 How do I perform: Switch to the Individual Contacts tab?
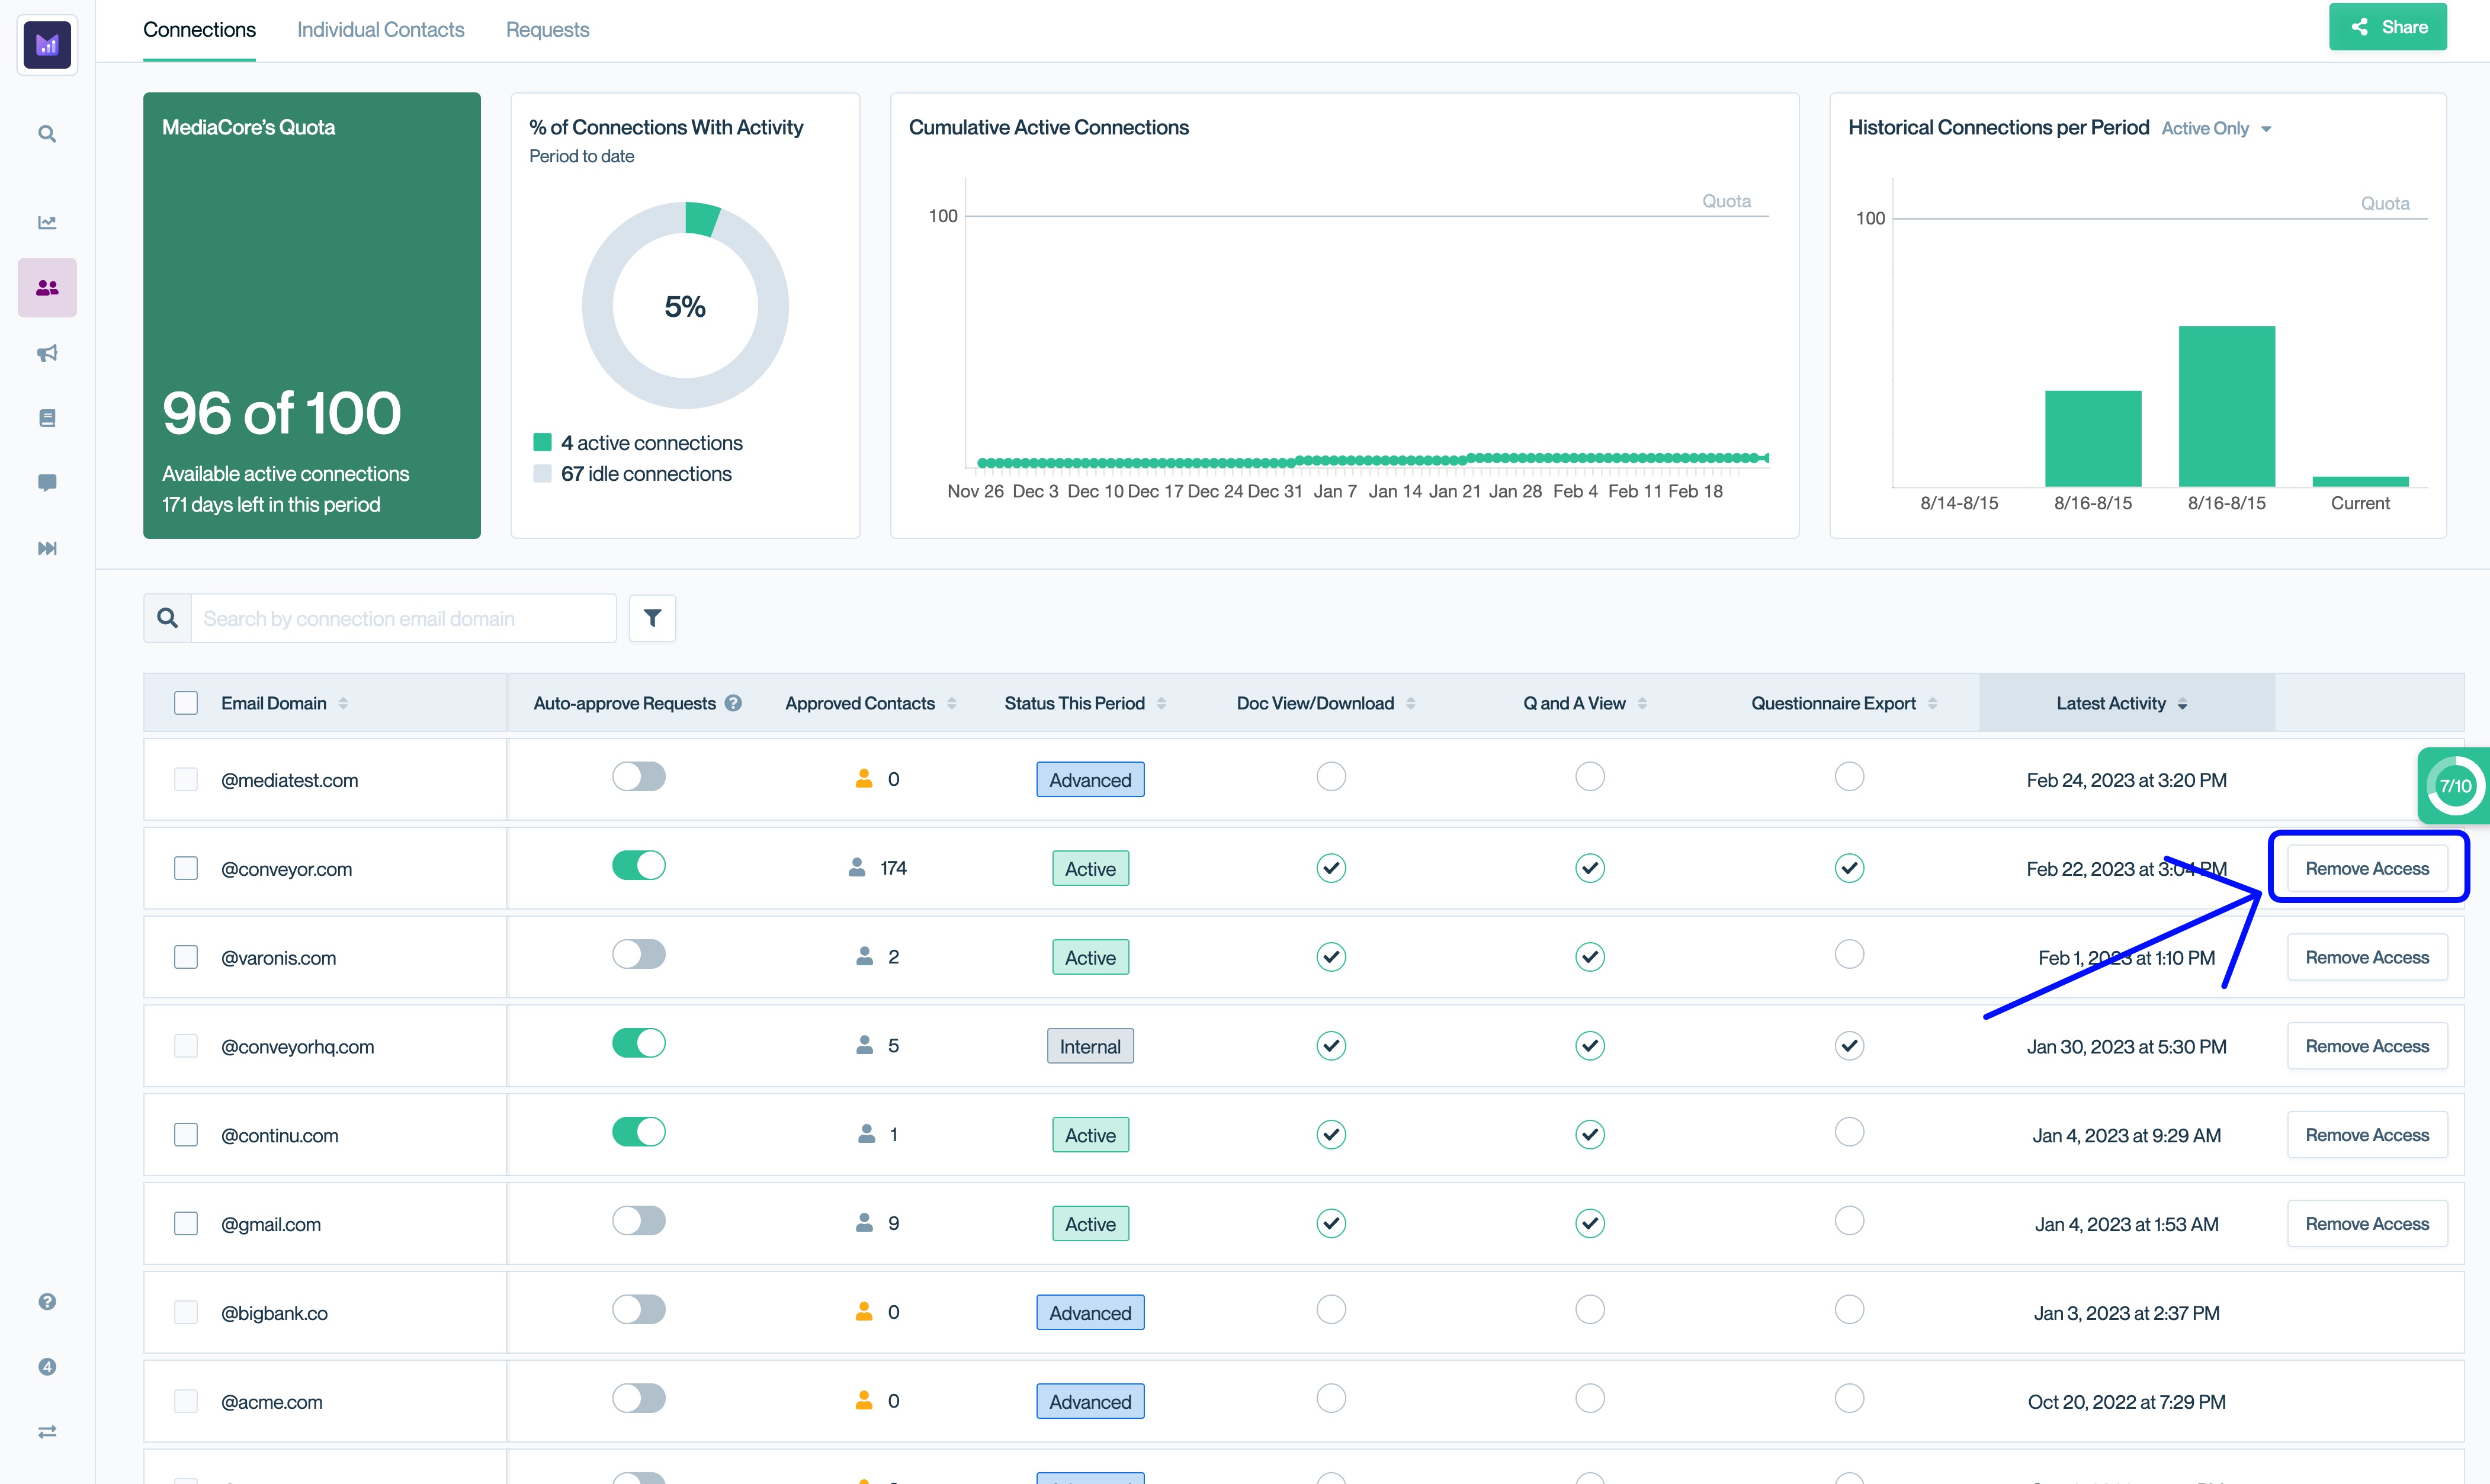click(380, 30)
